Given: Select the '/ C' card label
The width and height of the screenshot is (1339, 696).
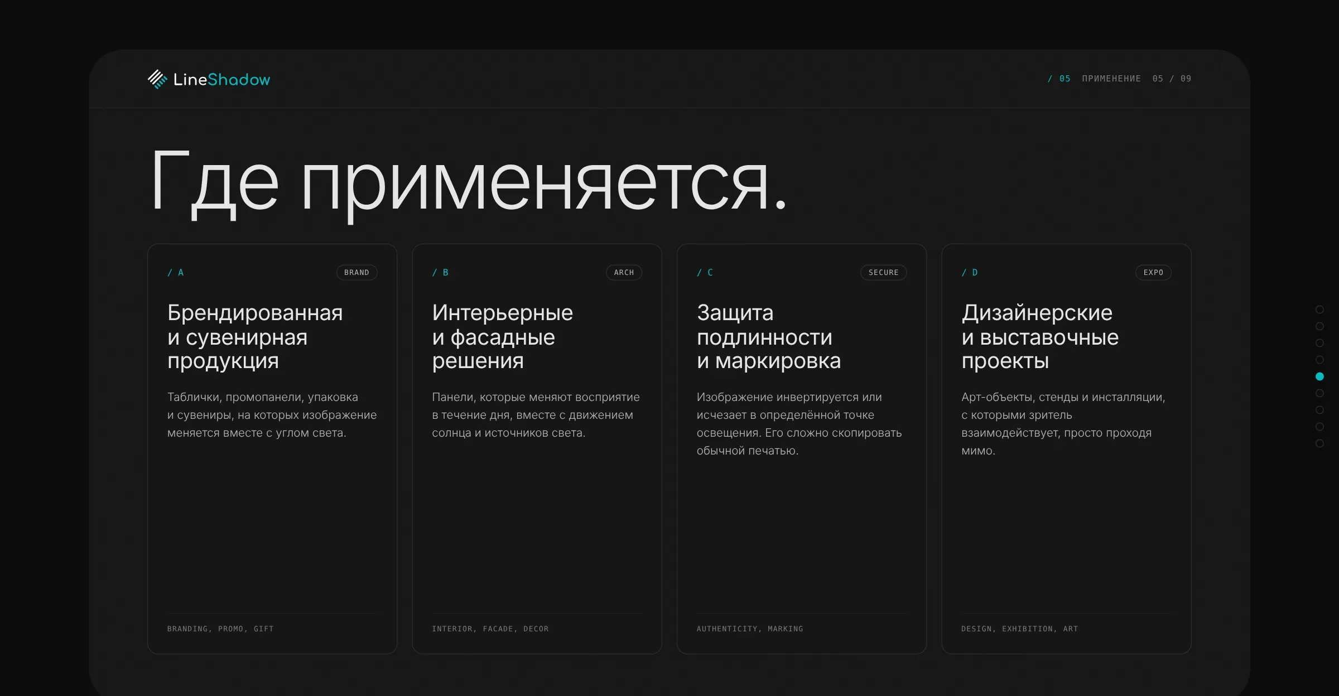Looking at the screenshot, I should pos(705,272).
